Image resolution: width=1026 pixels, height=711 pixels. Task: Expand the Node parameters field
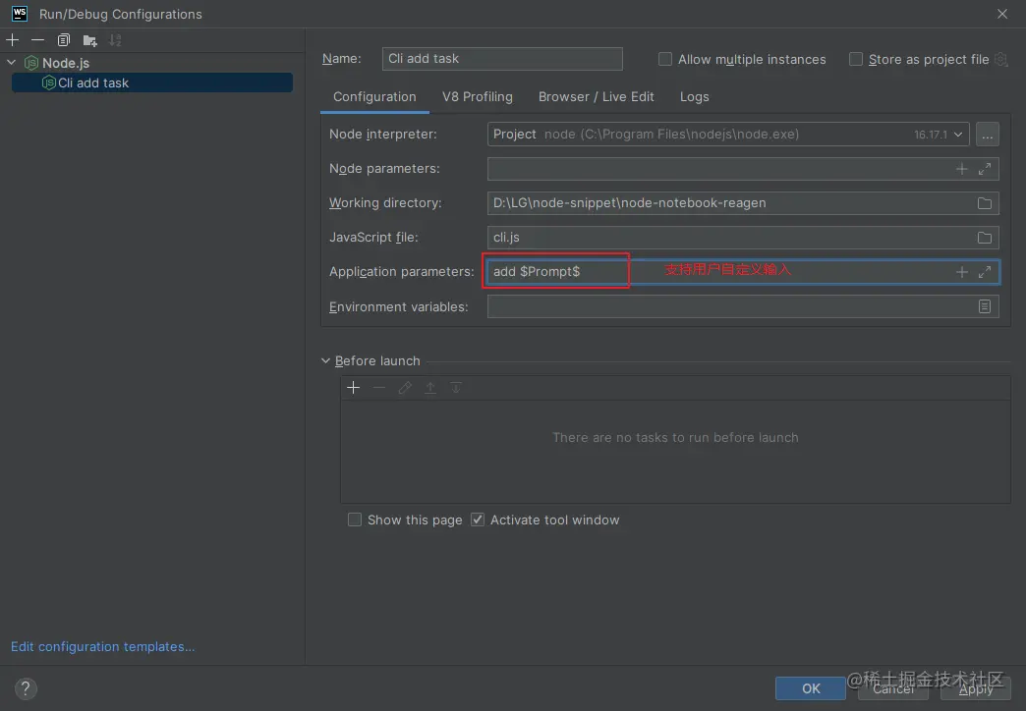click(x=984, y=169)
